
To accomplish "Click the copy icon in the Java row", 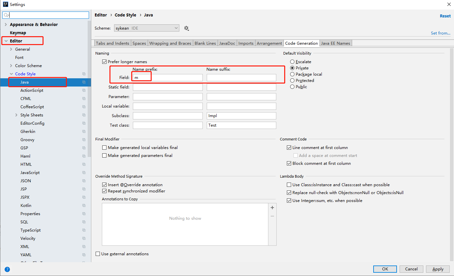I will [84, 82].
